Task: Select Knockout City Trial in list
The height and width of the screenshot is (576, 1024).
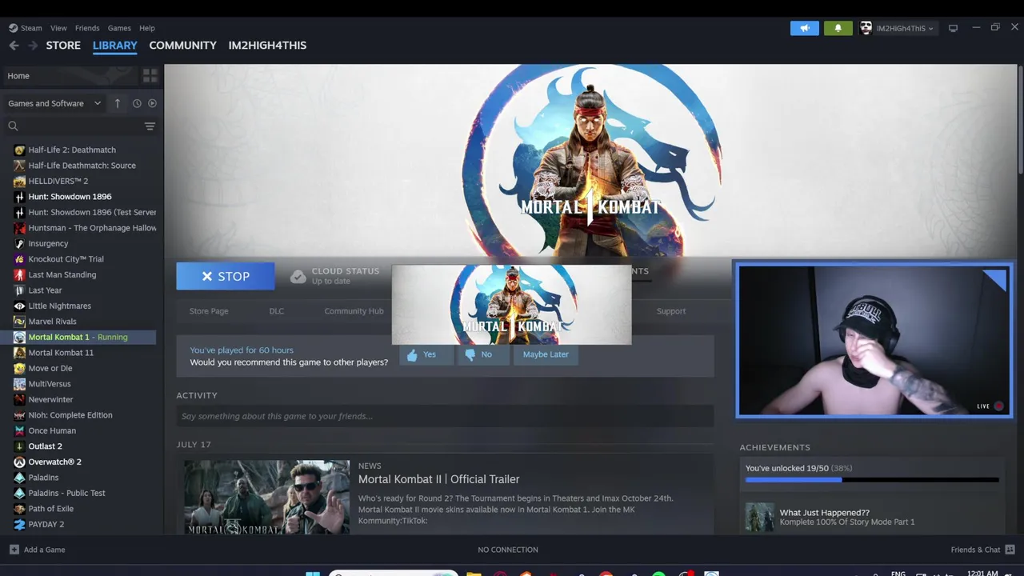Action: point(66,259)
